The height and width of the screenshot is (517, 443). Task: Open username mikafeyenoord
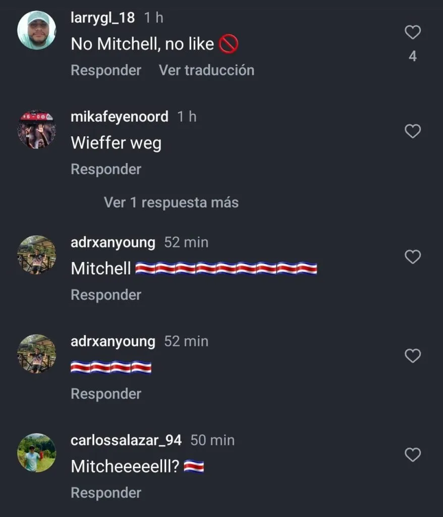point(119,117)
